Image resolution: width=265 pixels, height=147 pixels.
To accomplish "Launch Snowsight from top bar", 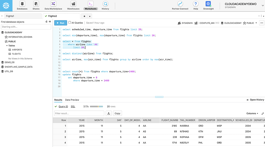I will click(208, 4).
